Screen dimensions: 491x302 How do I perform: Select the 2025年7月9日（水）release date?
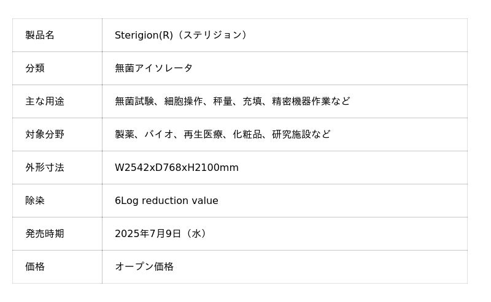161,234
